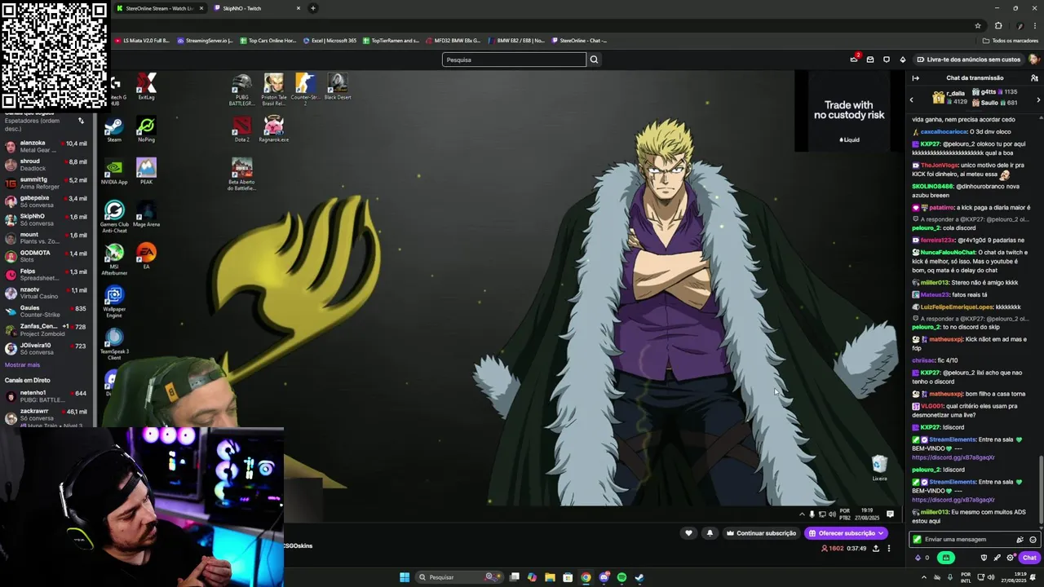Open Todos os marcadores folder
1044x587 pixels.
click(1010, 40)
